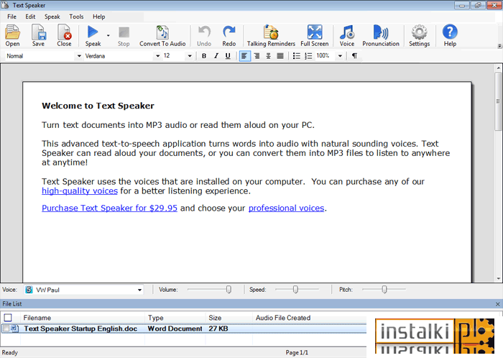Open the Tools menu
This screenshot has width=503, height=358.
pos(76,17)
